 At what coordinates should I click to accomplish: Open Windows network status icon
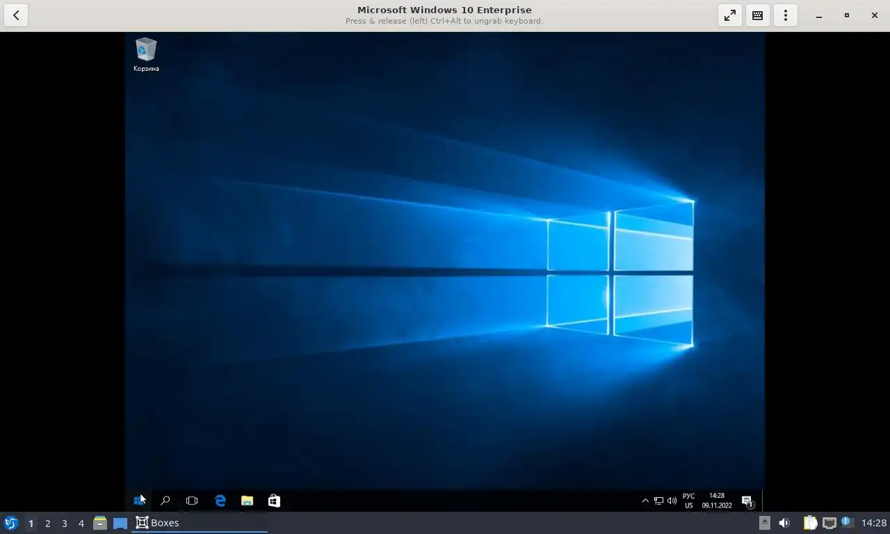coord(658,501)
